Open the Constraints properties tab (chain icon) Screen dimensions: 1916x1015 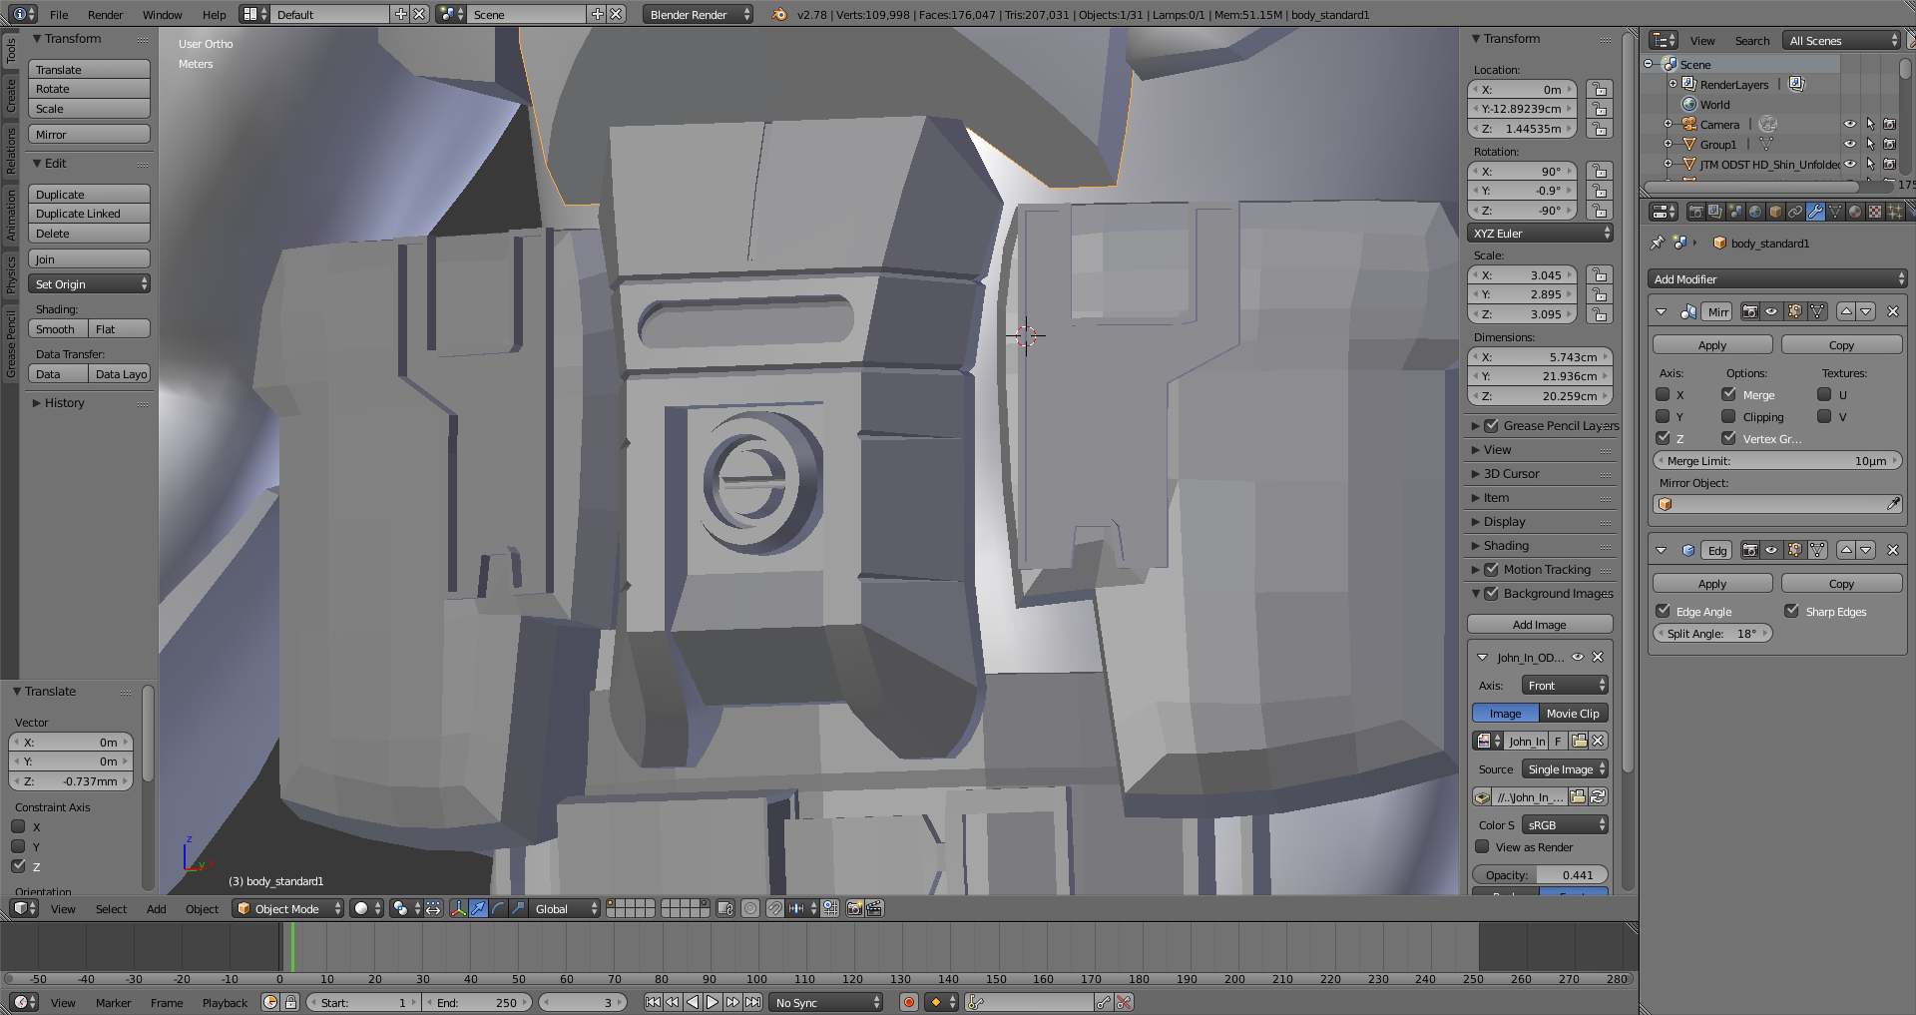pos(1795,212)
